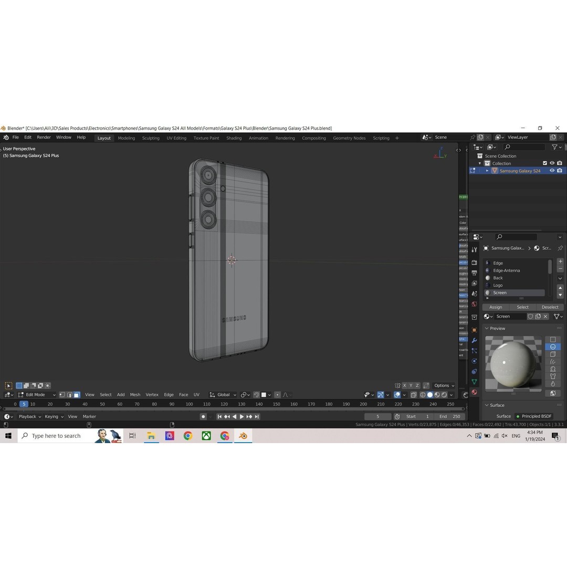Select the Back material slot
This screenshot has width=567, height=567.
click(514, 278)
